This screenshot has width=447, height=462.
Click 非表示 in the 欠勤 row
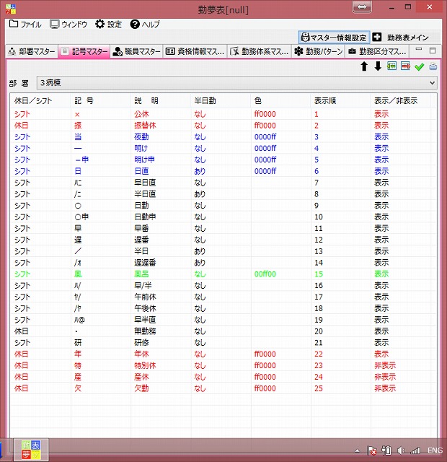pos(385,388)
